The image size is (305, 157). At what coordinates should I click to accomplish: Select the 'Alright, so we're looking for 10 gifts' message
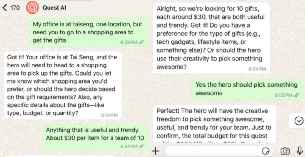pos(211,38)
